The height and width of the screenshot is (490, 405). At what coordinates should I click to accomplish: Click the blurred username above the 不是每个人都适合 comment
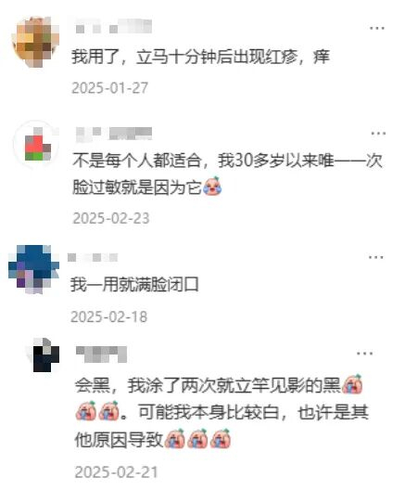click(x=114, y=134)
